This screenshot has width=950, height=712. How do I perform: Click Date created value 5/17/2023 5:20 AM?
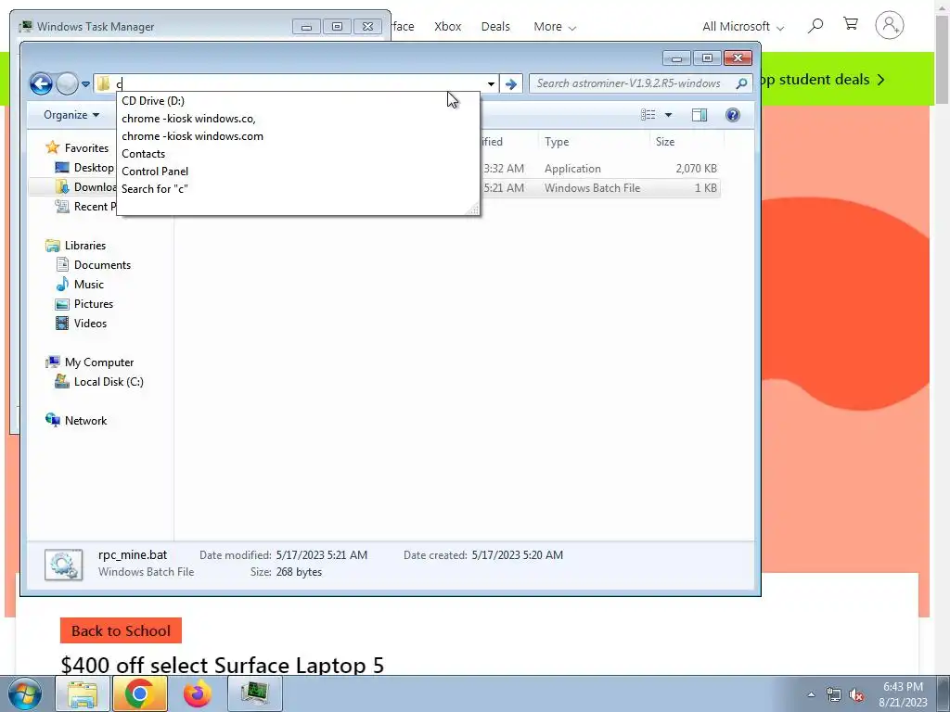[518, 555]
